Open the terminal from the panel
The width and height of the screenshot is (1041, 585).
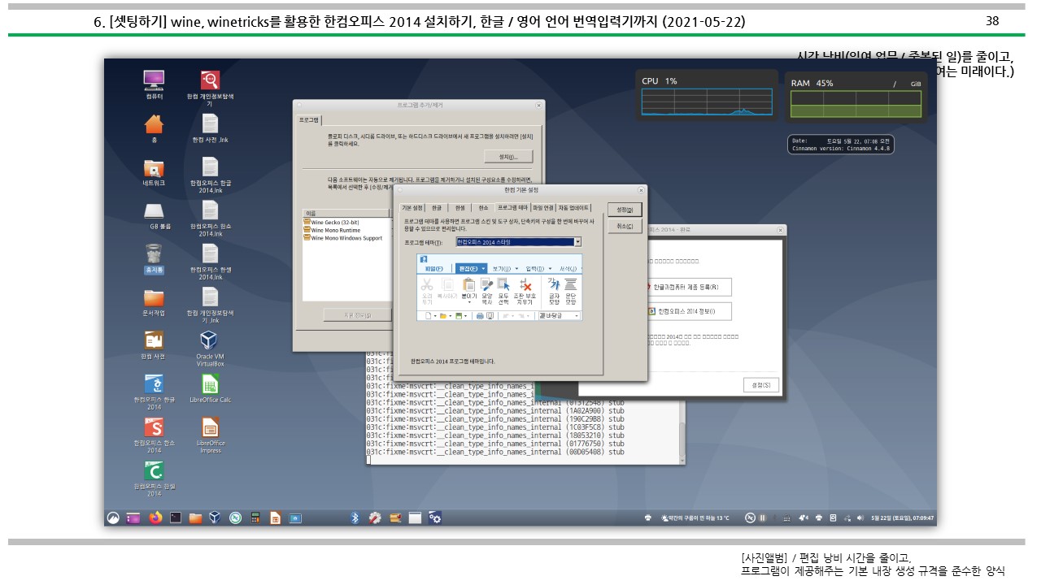coord(175,518)
